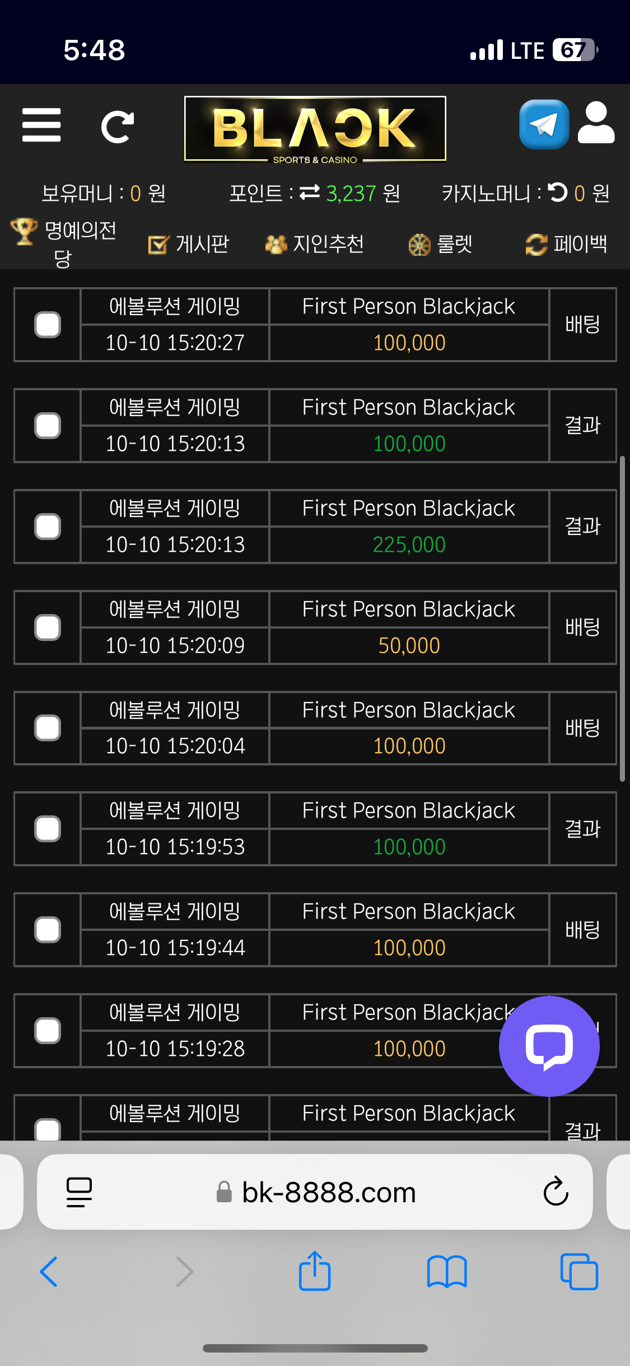The image size is (630, 1366).
Task: Click the BLACK Sports & Casino logo
Action: [x=315, y=129]
